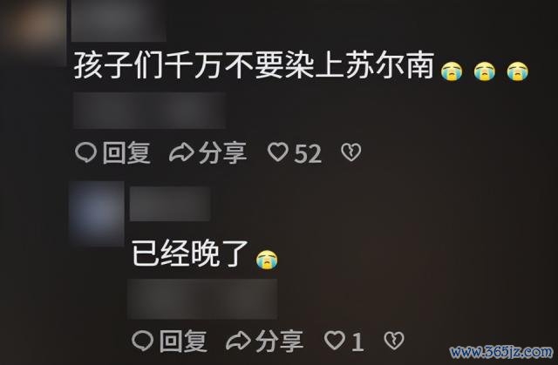Click the comment text 孩子们千万不要染上苏尔南
558x365 pixels.
255,65
